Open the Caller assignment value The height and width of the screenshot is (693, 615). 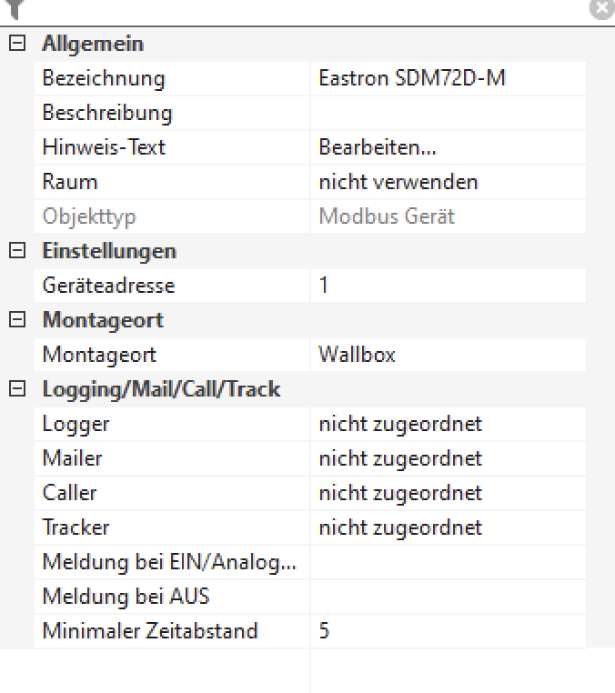click(x=446, y=493)
